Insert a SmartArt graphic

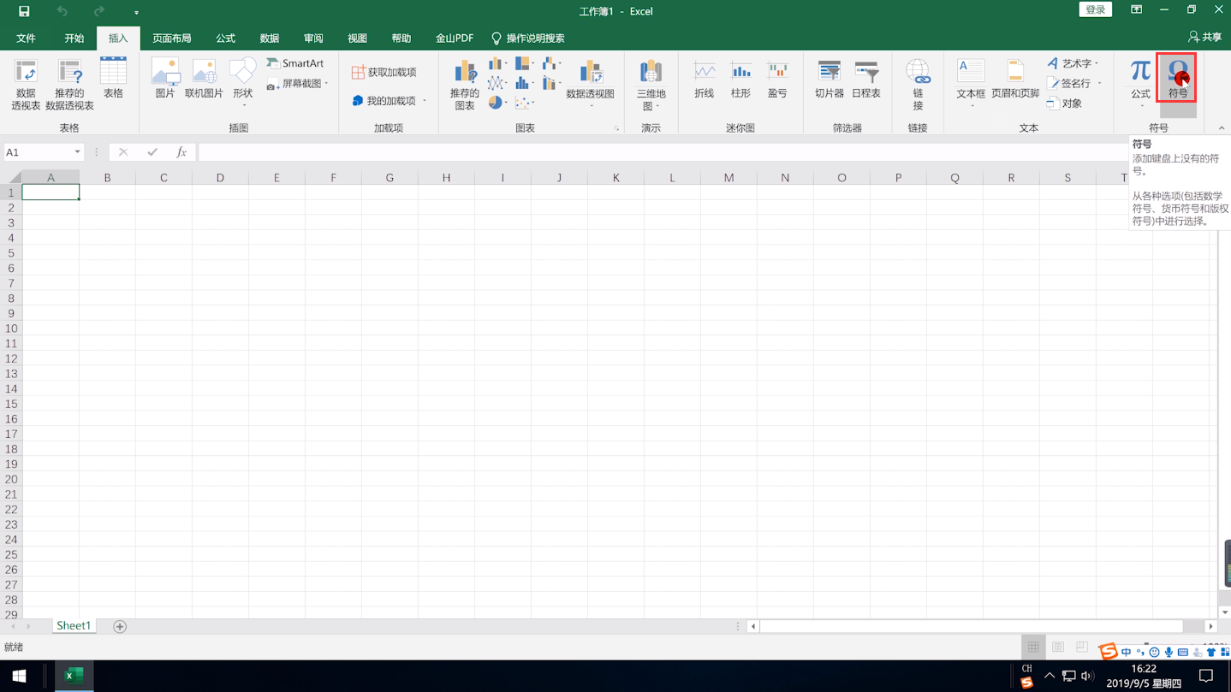coord(295,63)
